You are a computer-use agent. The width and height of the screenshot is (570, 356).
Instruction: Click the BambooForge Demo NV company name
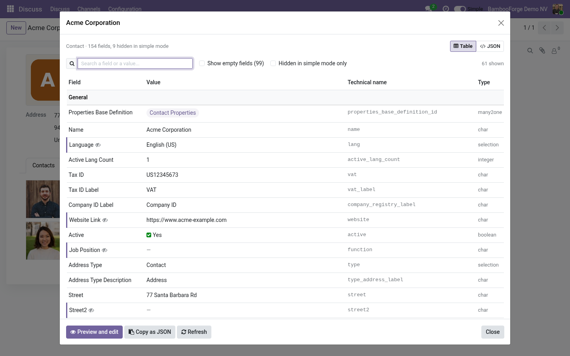pyautogui.click(x=517, y=9)
